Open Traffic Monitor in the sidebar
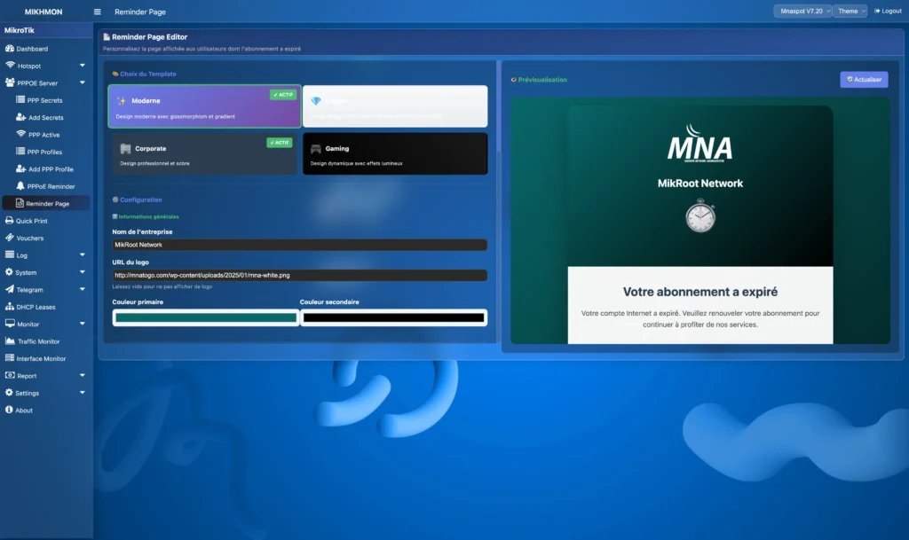909x540 pixels. (x=51, y=341)
